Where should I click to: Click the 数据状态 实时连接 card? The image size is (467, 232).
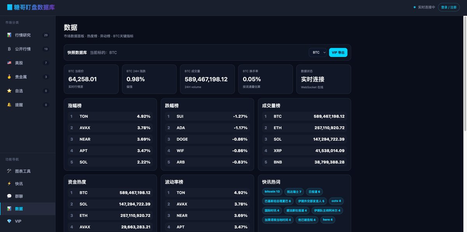[324, 79]
